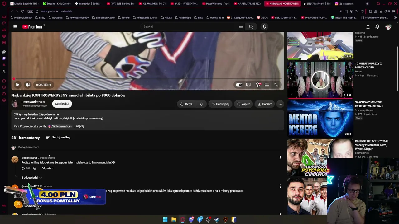Open more actions menu beside Pobierz
This screenshot has height=224, width=399.
(x=280, y=104)
